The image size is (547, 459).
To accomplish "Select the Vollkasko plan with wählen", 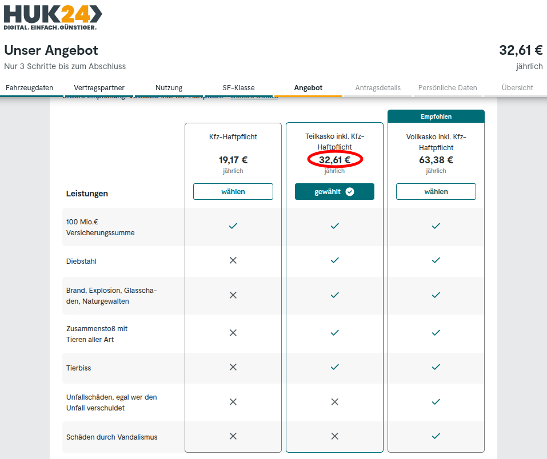I will [436, 192].
